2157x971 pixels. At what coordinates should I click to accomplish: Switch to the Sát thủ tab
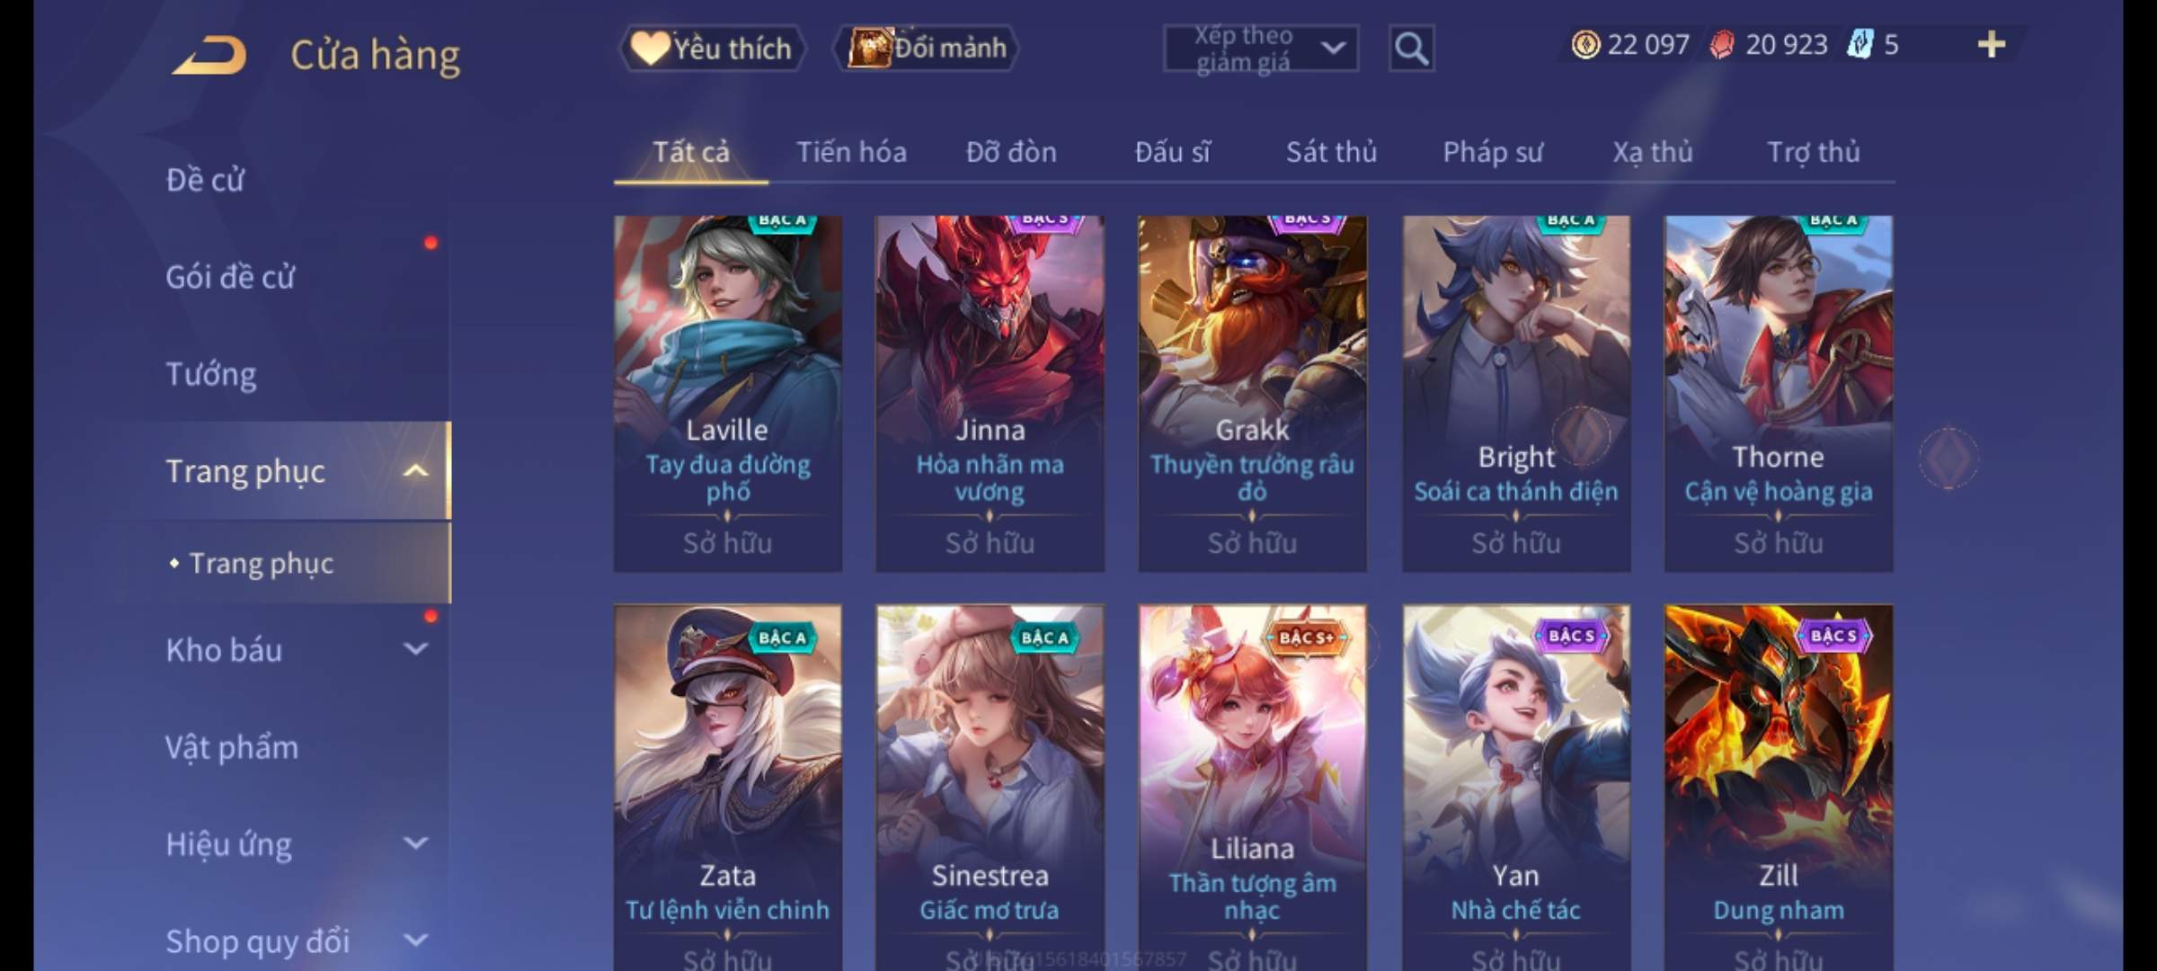point(1331,152)
